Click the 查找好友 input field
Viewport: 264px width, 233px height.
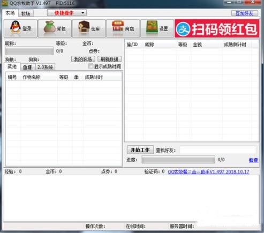218,150
